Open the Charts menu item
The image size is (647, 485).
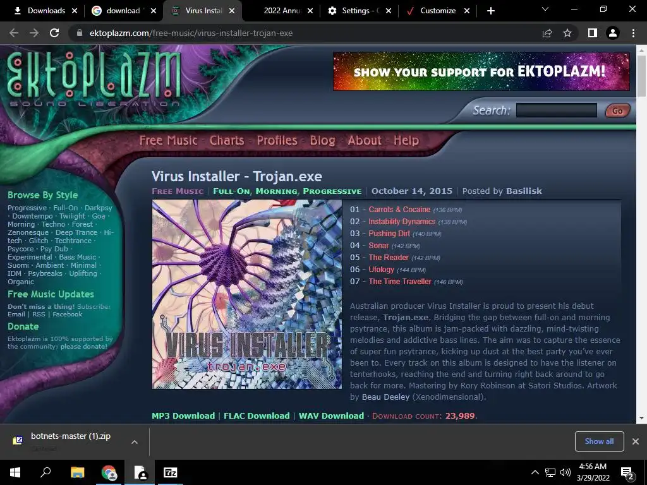(227, 140)
